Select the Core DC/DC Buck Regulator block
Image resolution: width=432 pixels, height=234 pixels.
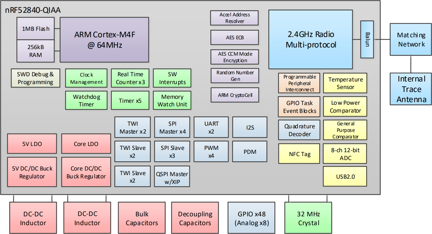coord(86,172)
